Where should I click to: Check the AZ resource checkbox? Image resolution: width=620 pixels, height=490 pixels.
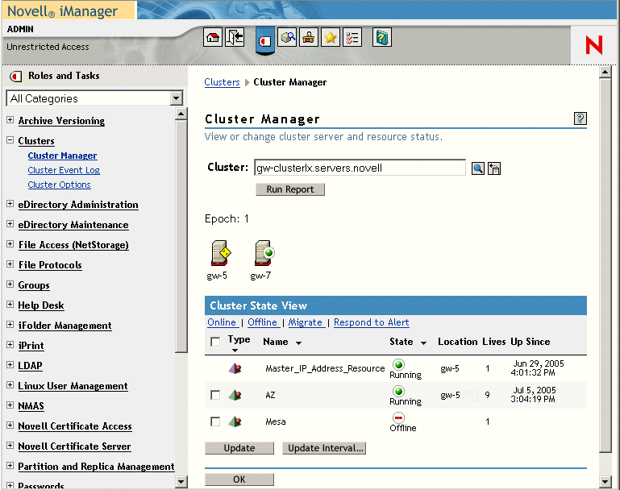215,395
